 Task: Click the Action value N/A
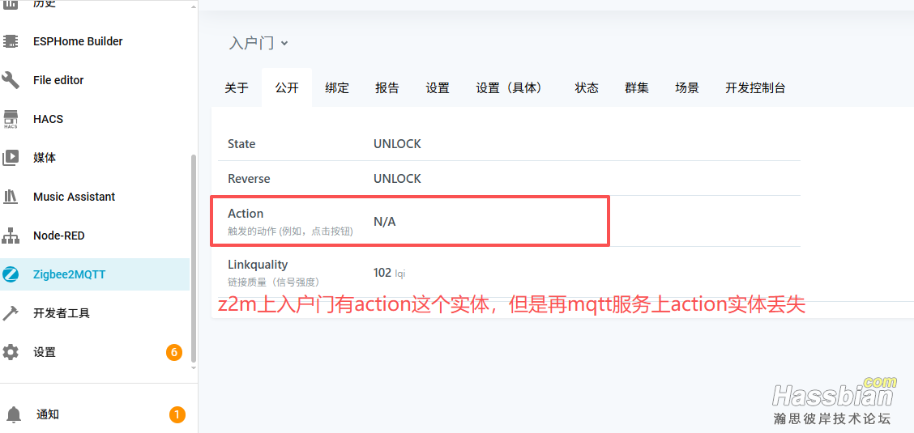click(385, 222)
